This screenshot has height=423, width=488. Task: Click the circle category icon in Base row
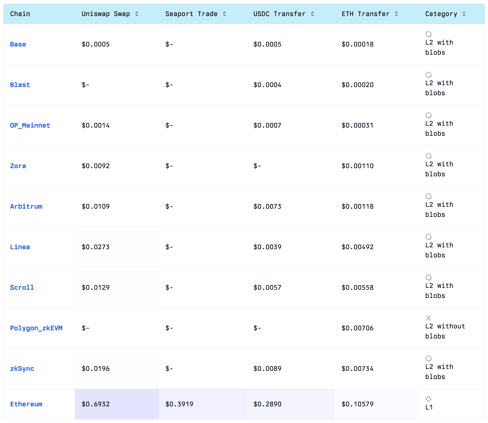(428, 34)
